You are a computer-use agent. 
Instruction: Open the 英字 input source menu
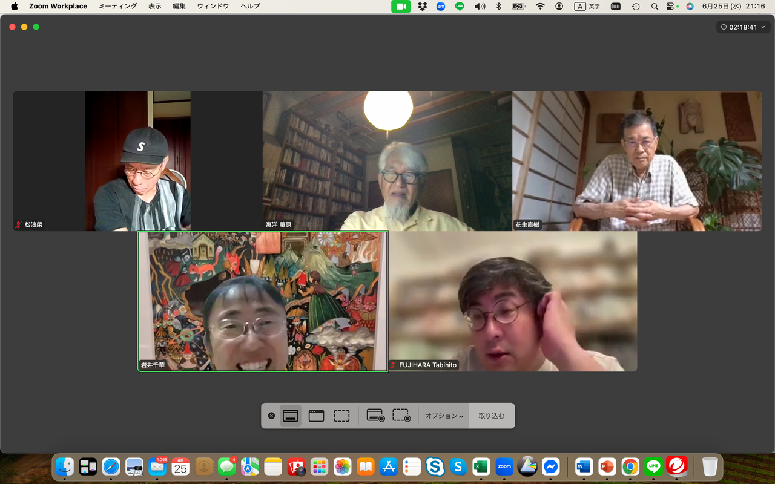[587, 6]
